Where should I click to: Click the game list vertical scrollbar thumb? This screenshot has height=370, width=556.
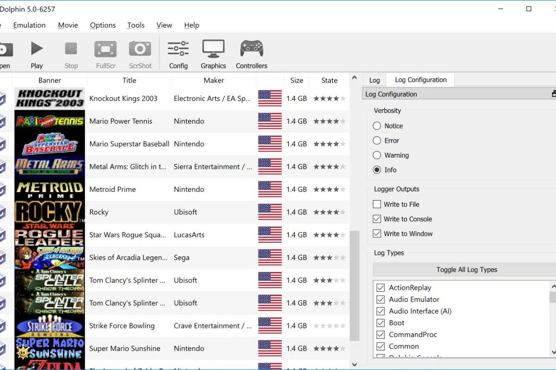pos(354,285)
